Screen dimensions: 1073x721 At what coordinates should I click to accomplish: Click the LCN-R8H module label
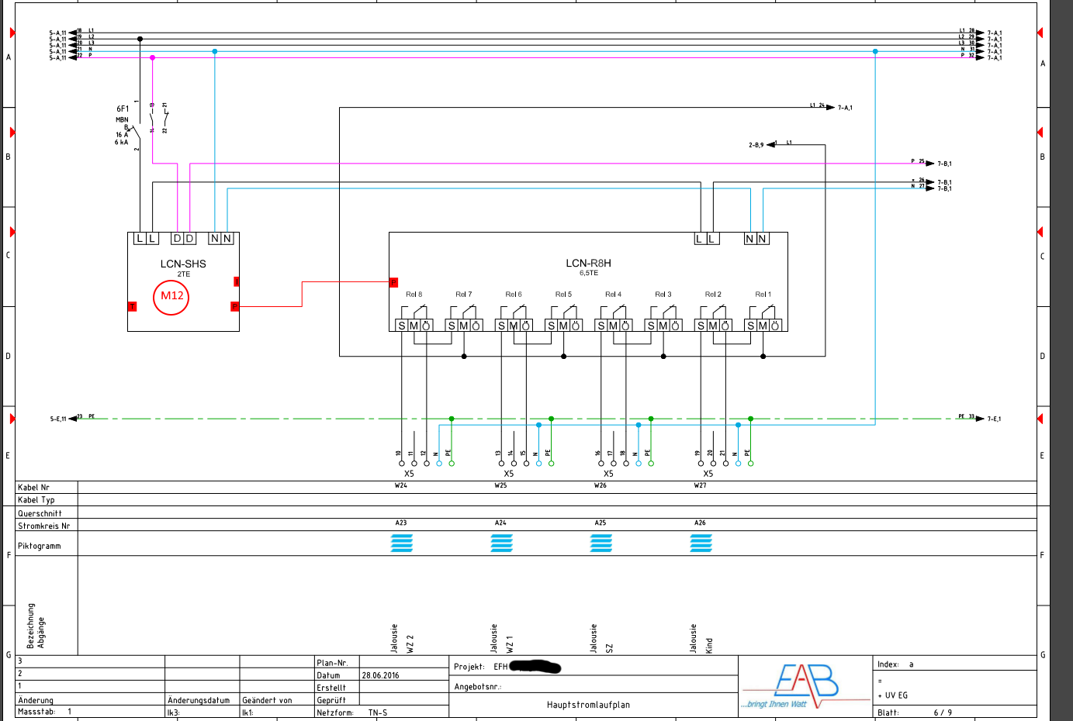[x=588, y=264]
